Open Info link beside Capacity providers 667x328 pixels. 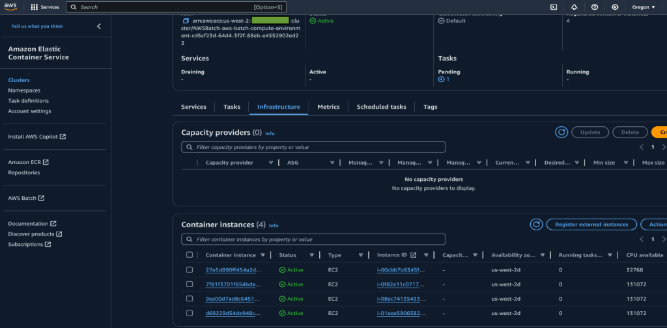point(270,133)
